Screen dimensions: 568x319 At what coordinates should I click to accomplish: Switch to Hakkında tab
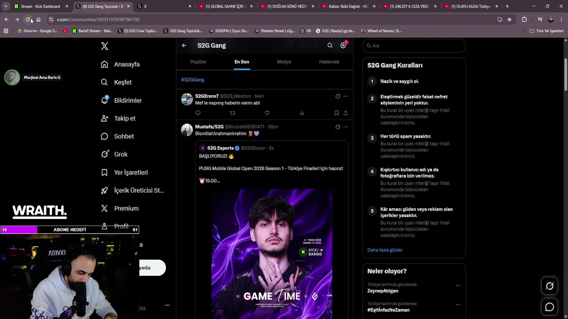click(x=329, y=62)
